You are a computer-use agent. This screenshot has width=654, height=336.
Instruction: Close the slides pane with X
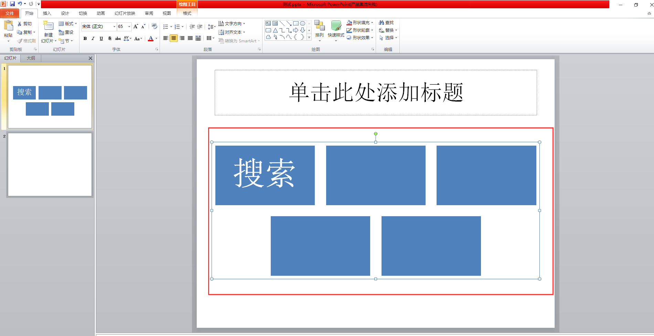(x=90, y=58)
